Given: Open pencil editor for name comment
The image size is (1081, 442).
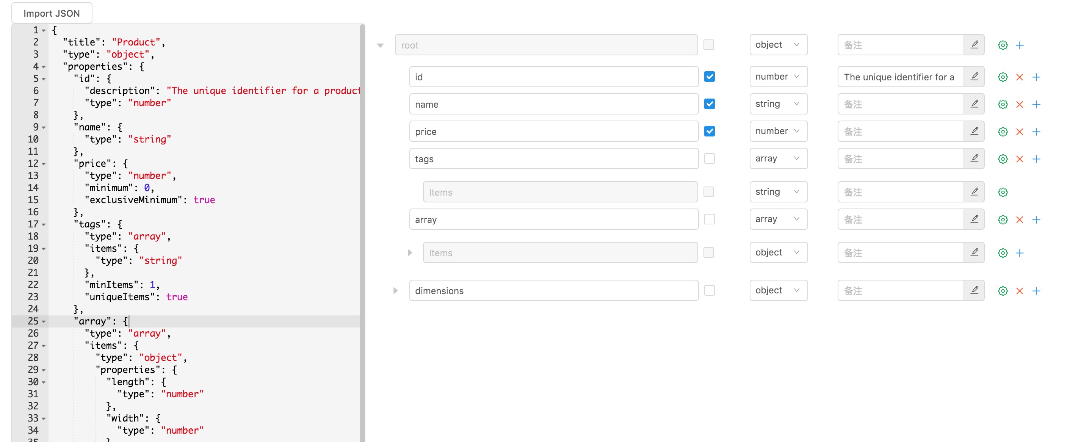Looking at the screenshot, I should (x=974, y=104).
